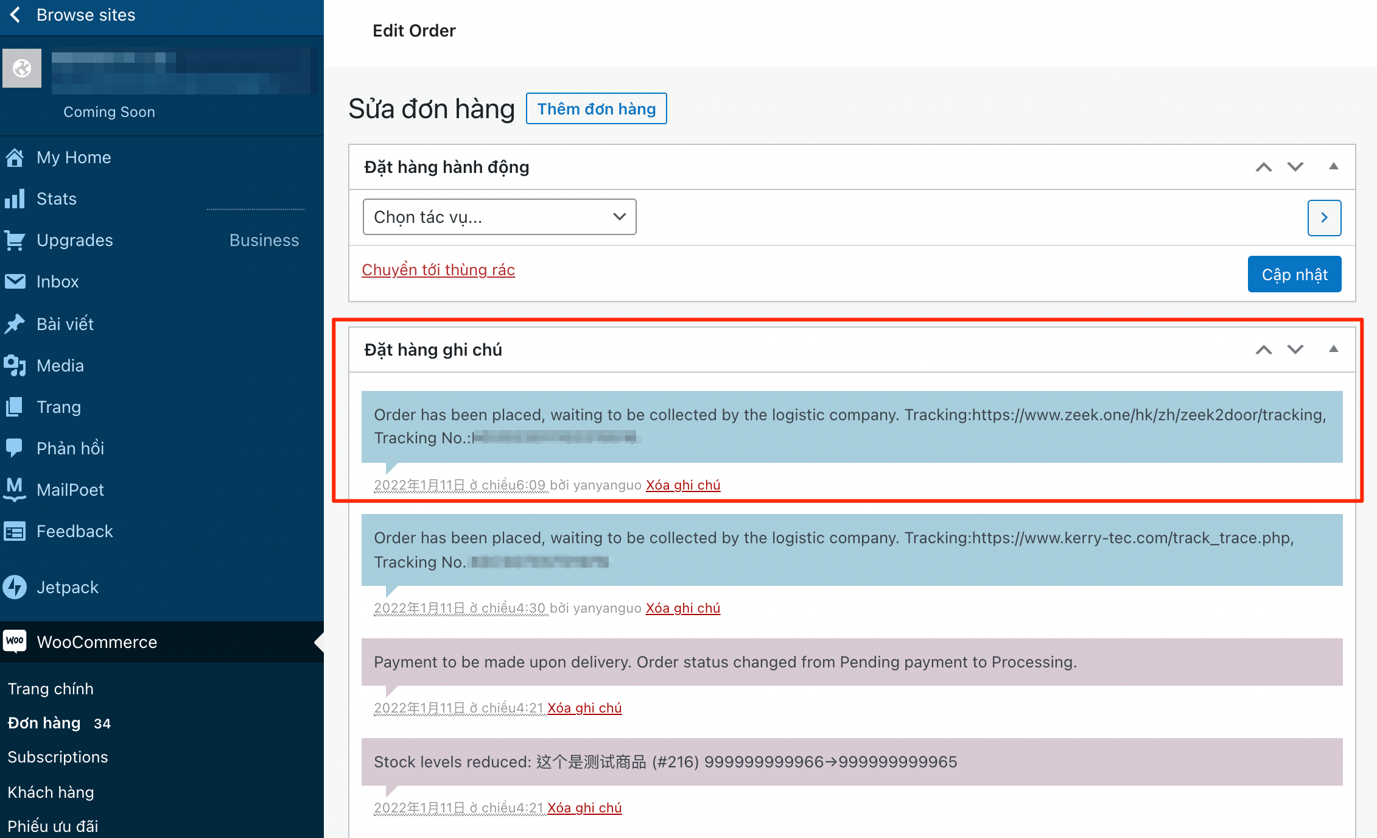
Task: Click the Đặt hàng hành động panel title
Action: (x=446, y=167)
